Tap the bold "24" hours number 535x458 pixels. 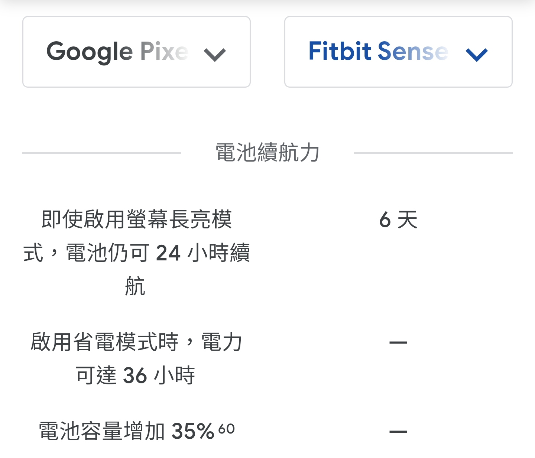168,253
